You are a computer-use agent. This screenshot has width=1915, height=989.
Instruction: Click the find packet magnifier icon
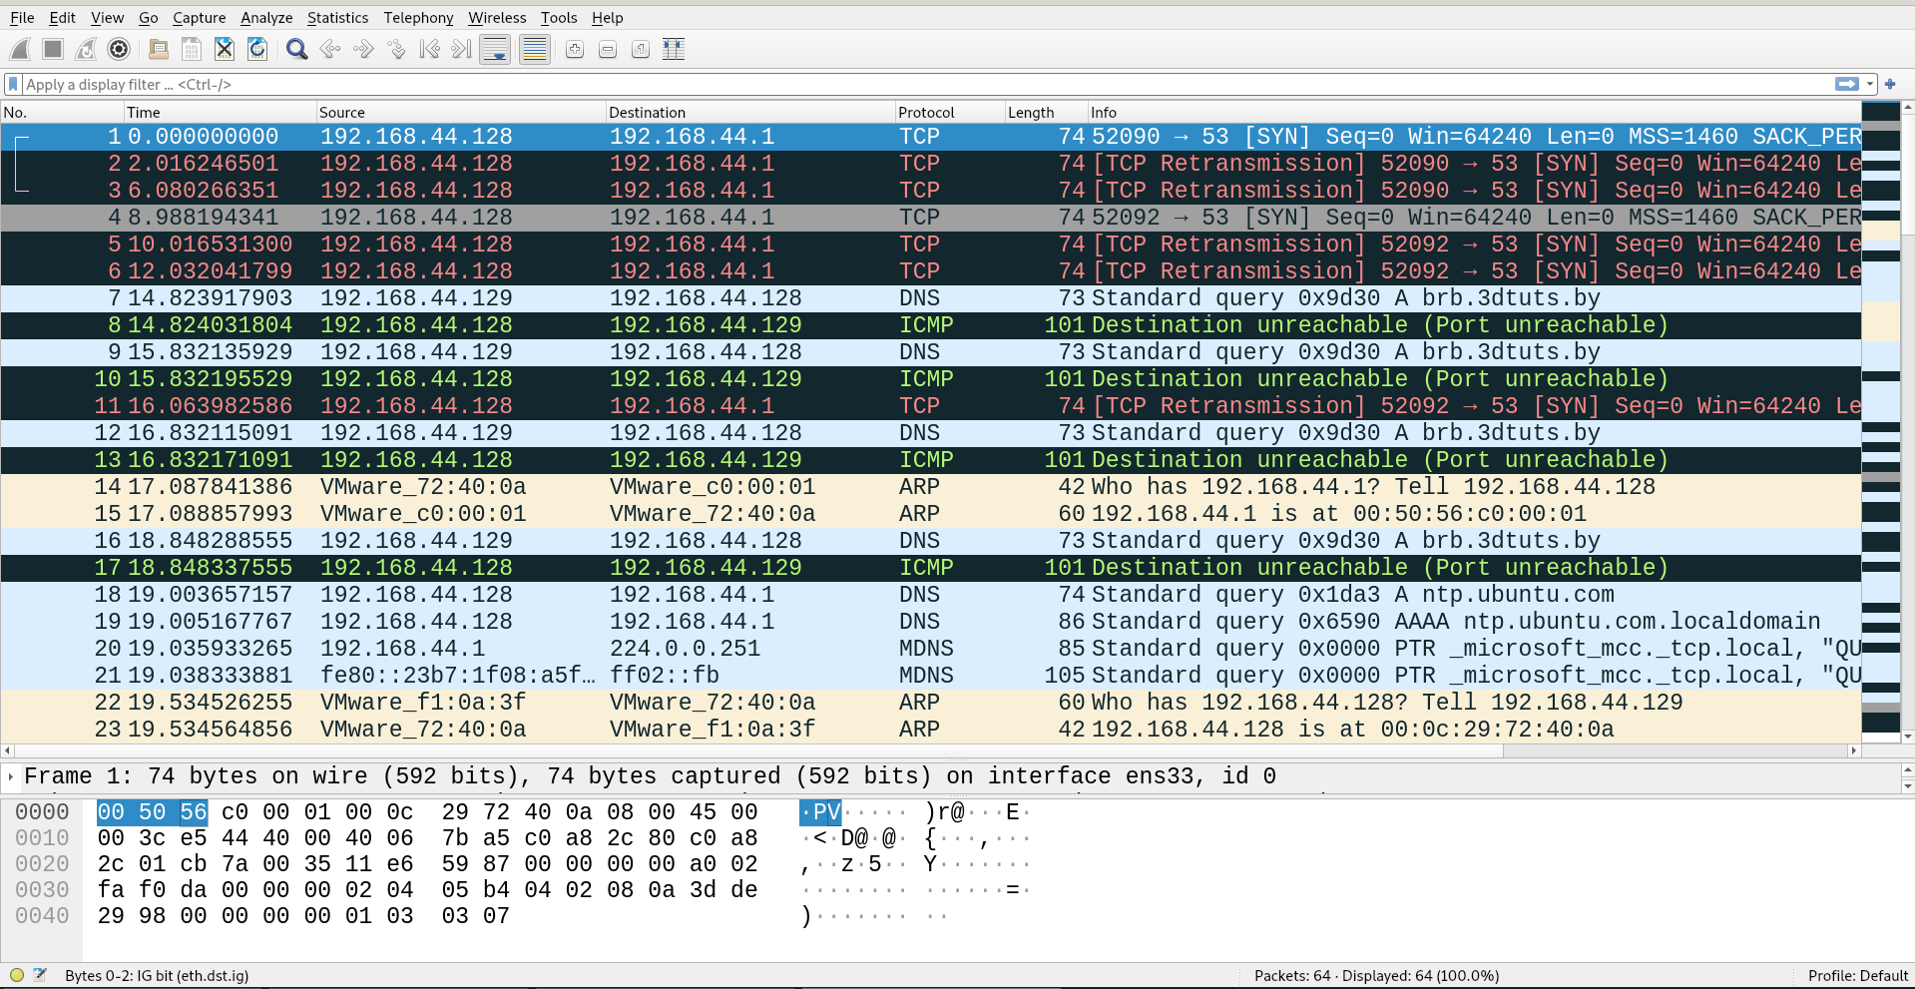(x=296, y=49)
